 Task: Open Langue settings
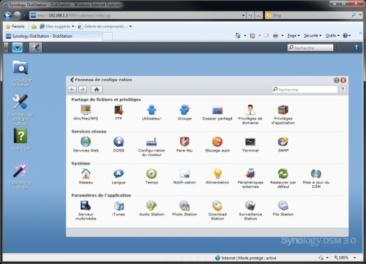click(118, 177)
